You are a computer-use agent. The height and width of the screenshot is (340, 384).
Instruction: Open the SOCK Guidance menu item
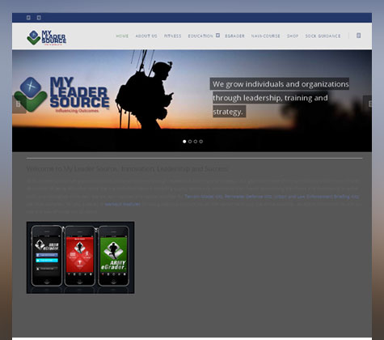click(x=323, y=36)
